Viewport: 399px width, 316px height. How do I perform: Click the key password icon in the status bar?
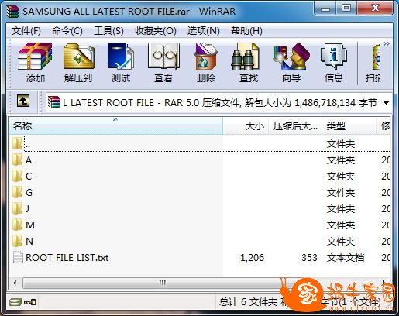coord(30,302)
